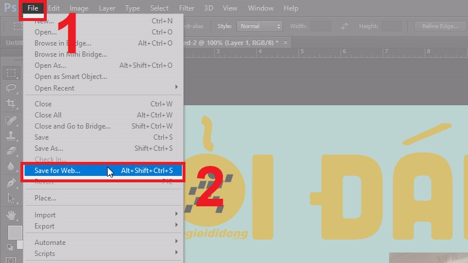Open the Image menu
This screenshot has height=263, width=468.
pos(79,8)
